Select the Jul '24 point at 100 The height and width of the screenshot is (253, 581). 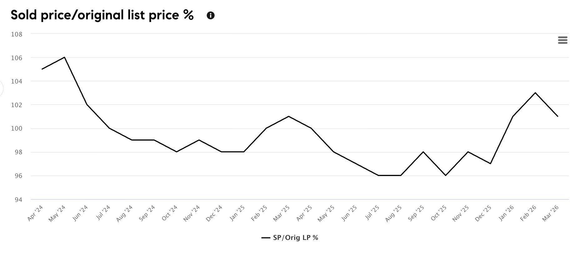[109, 128]
